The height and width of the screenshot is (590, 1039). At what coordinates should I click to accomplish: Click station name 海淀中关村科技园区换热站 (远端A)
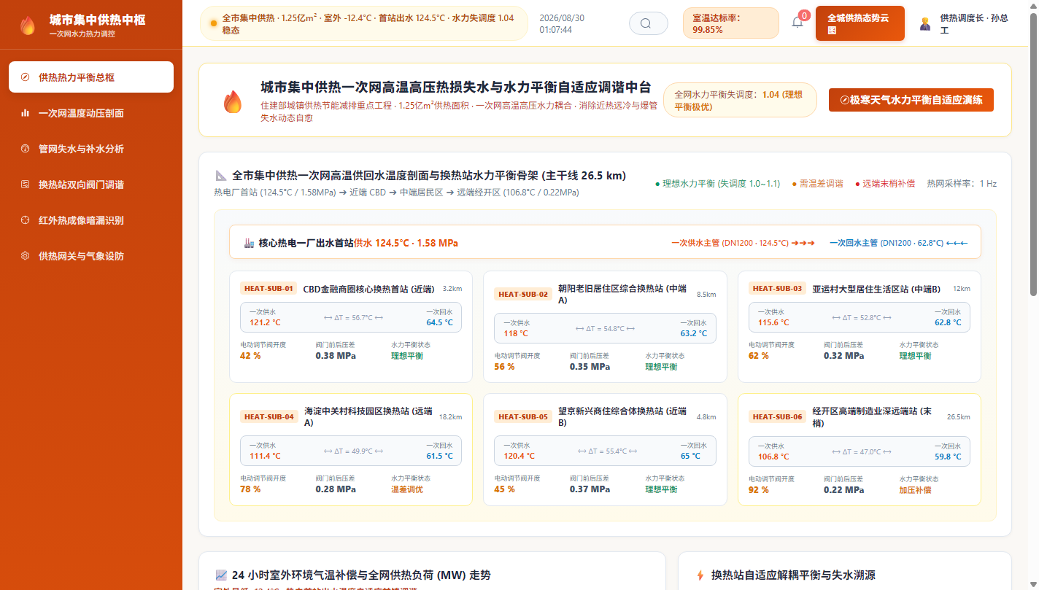[x=368, y=416]
